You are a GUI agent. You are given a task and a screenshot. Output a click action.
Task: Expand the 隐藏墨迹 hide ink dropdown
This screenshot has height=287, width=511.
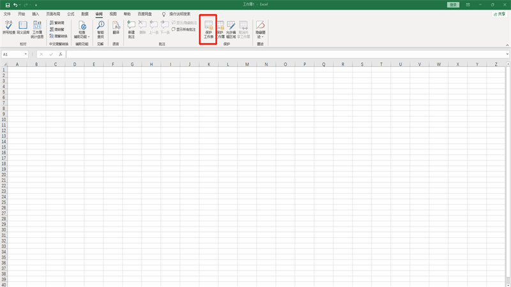point(260,36)
